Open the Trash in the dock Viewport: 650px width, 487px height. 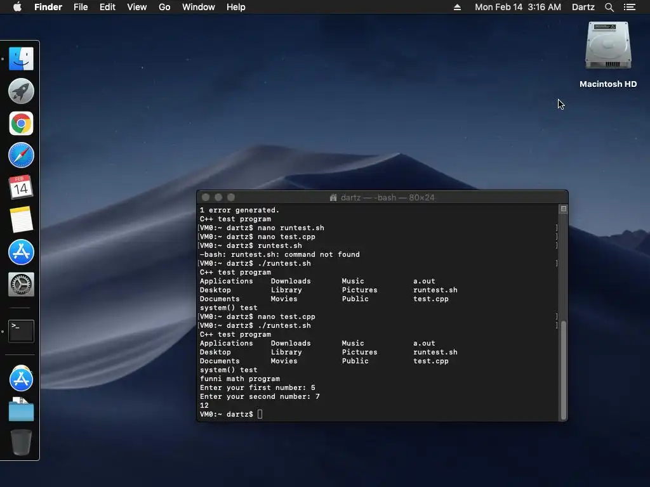21,442
